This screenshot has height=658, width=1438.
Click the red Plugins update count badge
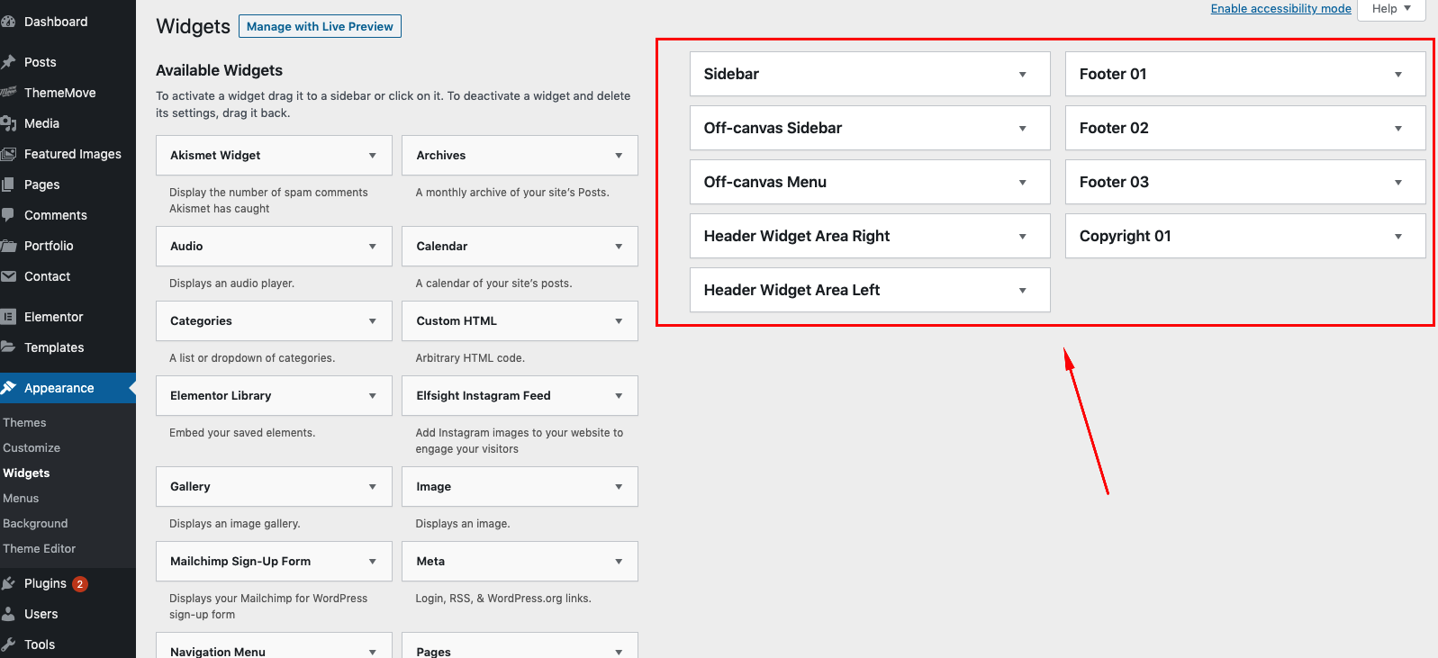pyautogui.click(x=79, y=582)
